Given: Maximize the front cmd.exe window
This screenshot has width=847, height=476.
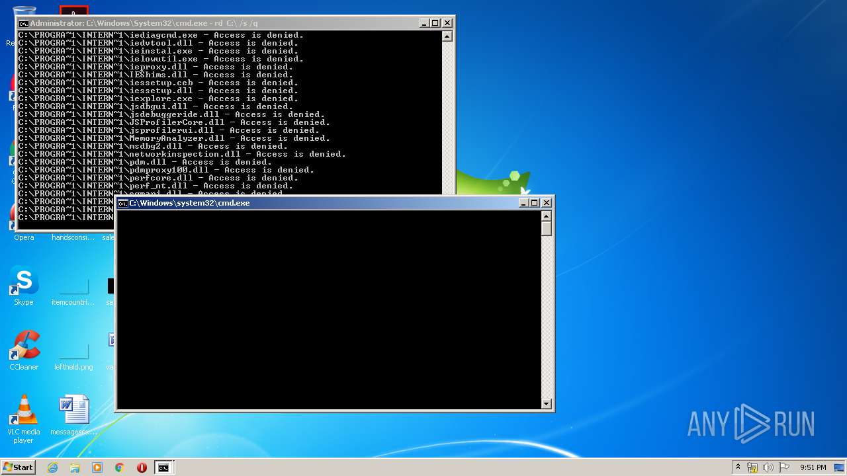Looking at the screenshot, I should (x=535, y=203).
